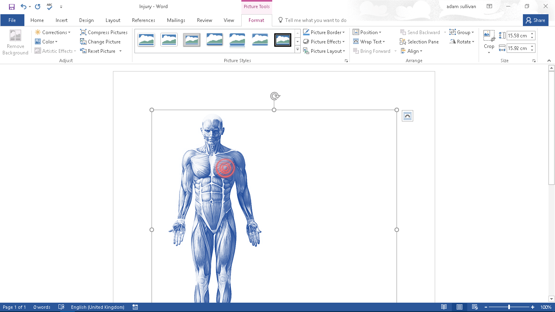Click the Read Mode icon in status bar
The height and width of the screenshot is (312, 555).
444,307
